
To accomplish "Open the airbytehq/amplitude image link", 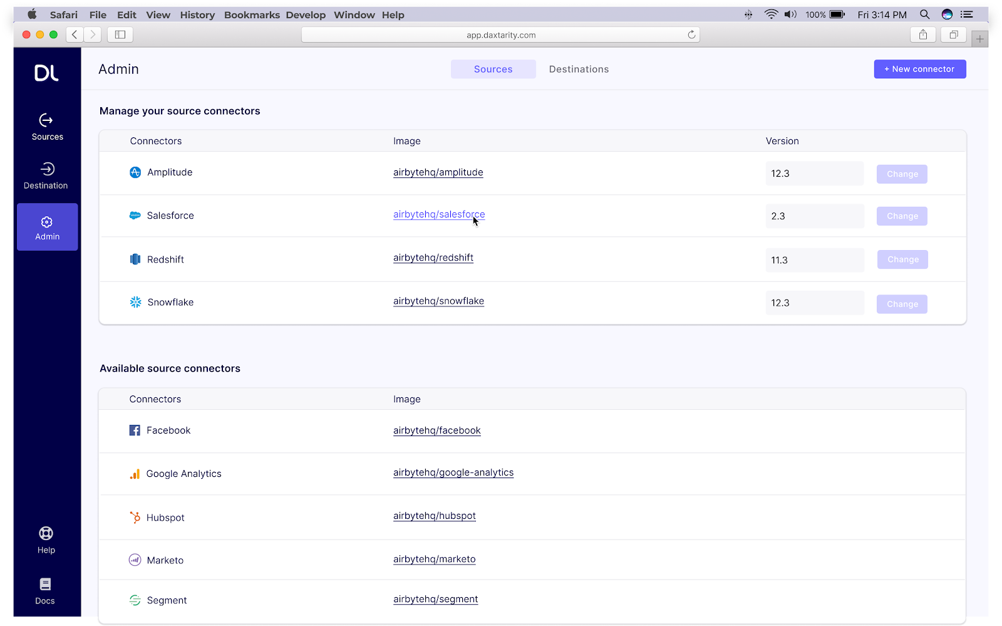I will (x=438, y=172).
